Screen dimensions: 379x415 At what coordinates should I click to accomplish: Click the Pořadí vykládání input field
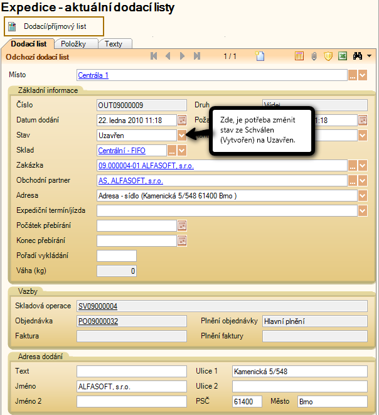116,256
